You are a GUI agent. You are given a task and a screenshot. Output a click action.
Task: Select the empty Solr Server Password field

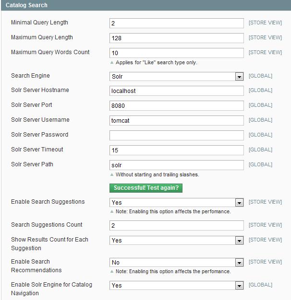pos(176,136)
